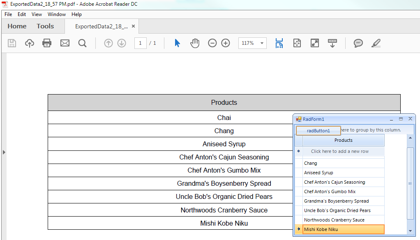Viewport: 420px width, 240px height.
Task: Expand the left navigation pane arrow
Action: click(4, 152)
